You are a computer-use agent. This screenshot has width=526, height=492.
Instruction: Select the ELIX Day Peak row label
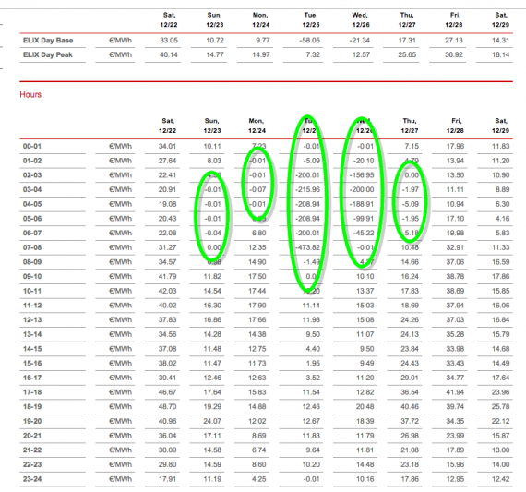(x=48, y=54)
